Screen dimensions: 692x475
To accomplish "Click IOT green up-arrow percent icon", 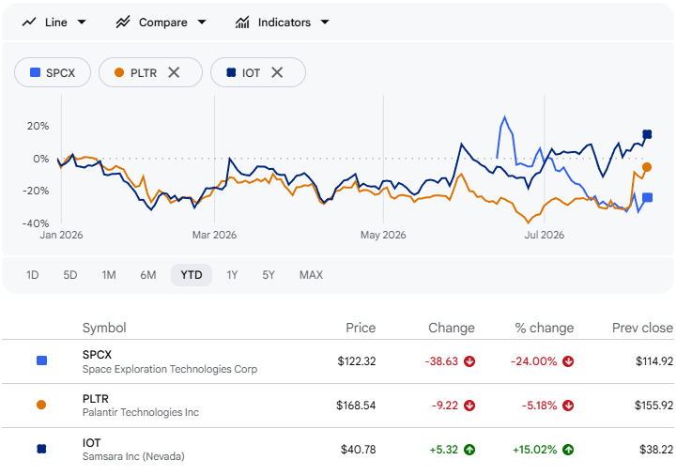I will coord(568,450).
